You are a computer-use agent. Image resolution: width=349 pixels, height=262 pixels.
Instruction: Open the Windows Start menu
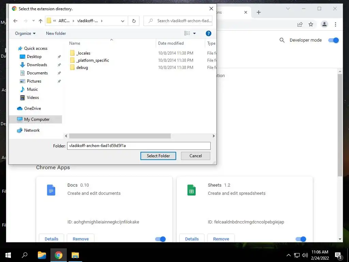[8, 255]
